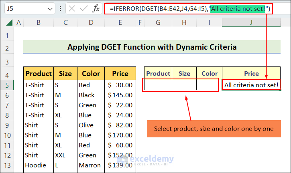
Task: Click the Name Box showing J5
Action: tap(30, 8)
